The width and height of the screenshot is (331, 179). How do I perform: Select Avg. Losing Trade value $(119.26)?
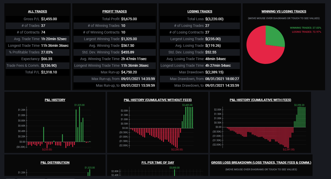pyautogui.click(x=213, y=46)
